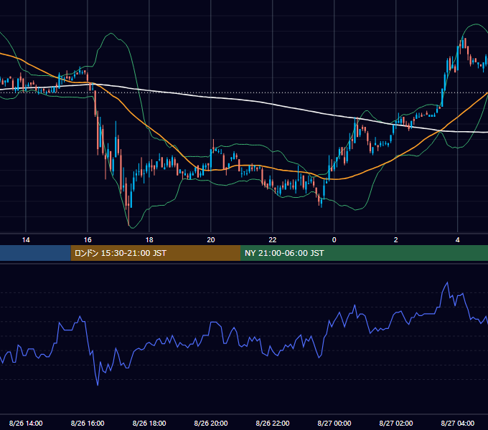
Task: Click the 8/26 18:00 date label
Action: point(149,423)
